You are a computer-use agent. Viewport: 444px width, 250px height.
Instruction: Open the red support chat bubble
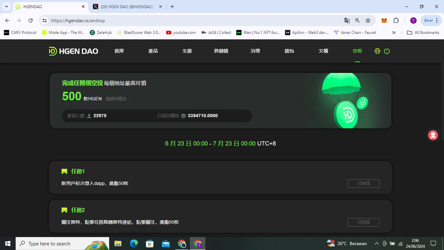pyautogui.click(x=433, y=135)
